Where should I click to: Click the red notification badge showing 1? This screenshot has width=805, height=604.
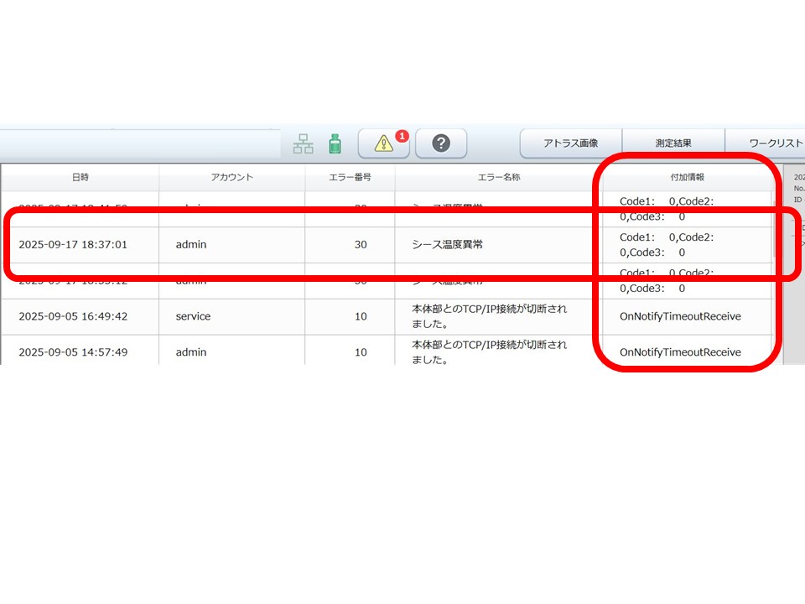[x=402, y=135]
